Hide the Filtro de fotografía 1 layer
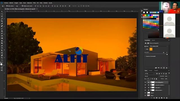The image size is (180, 101). 145,82
